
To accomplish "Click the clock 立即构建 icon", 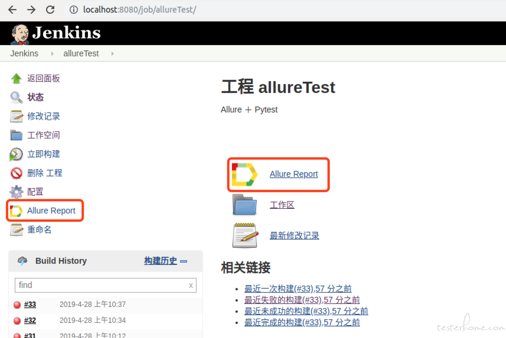I will click(x=16, y=154).
